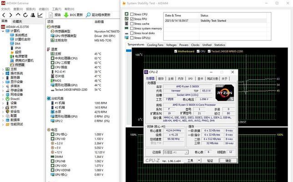
Task: Expand the 主板 tree node
Action: point(3,69)
